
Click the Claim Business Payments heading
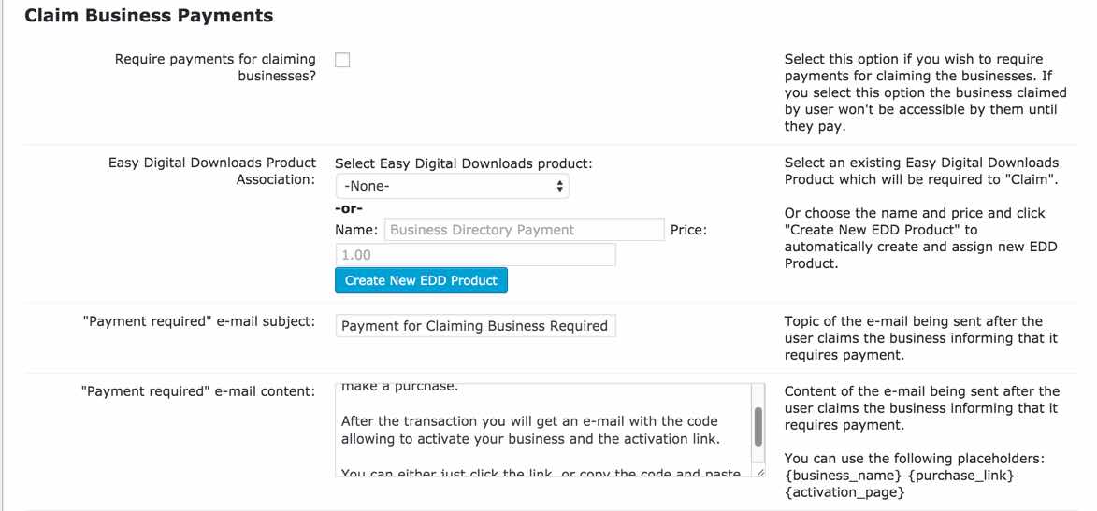pyautogui.click(x=149, y=16)
